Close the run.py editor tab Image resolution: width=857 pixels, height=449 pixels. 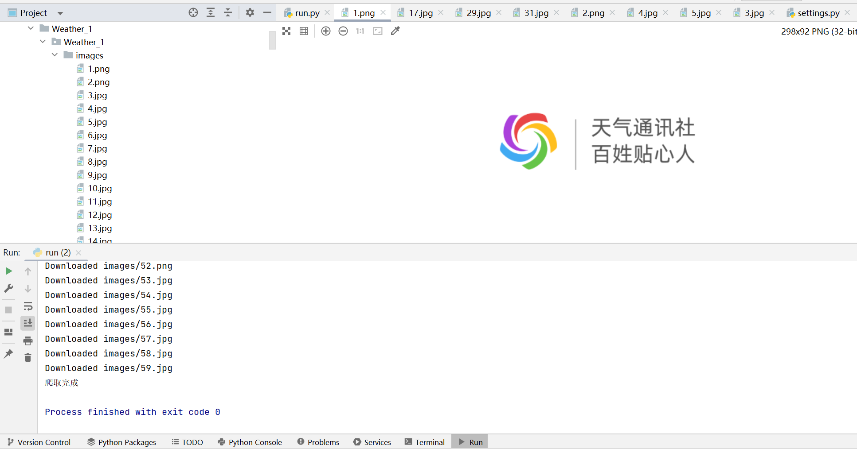click(327, 12)
